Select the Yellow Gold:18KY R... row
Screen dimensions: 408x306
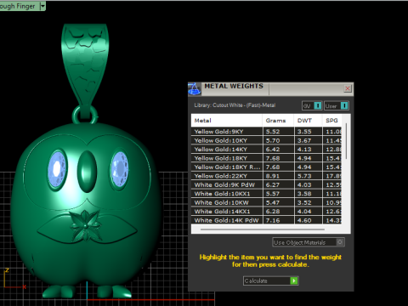tap(266, 167)
